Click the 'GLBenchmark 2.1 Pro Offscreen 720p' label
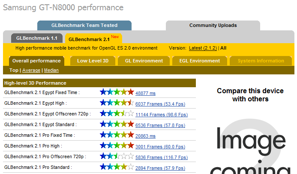Viewport: 297px width, 174px height. pos(45,156)
